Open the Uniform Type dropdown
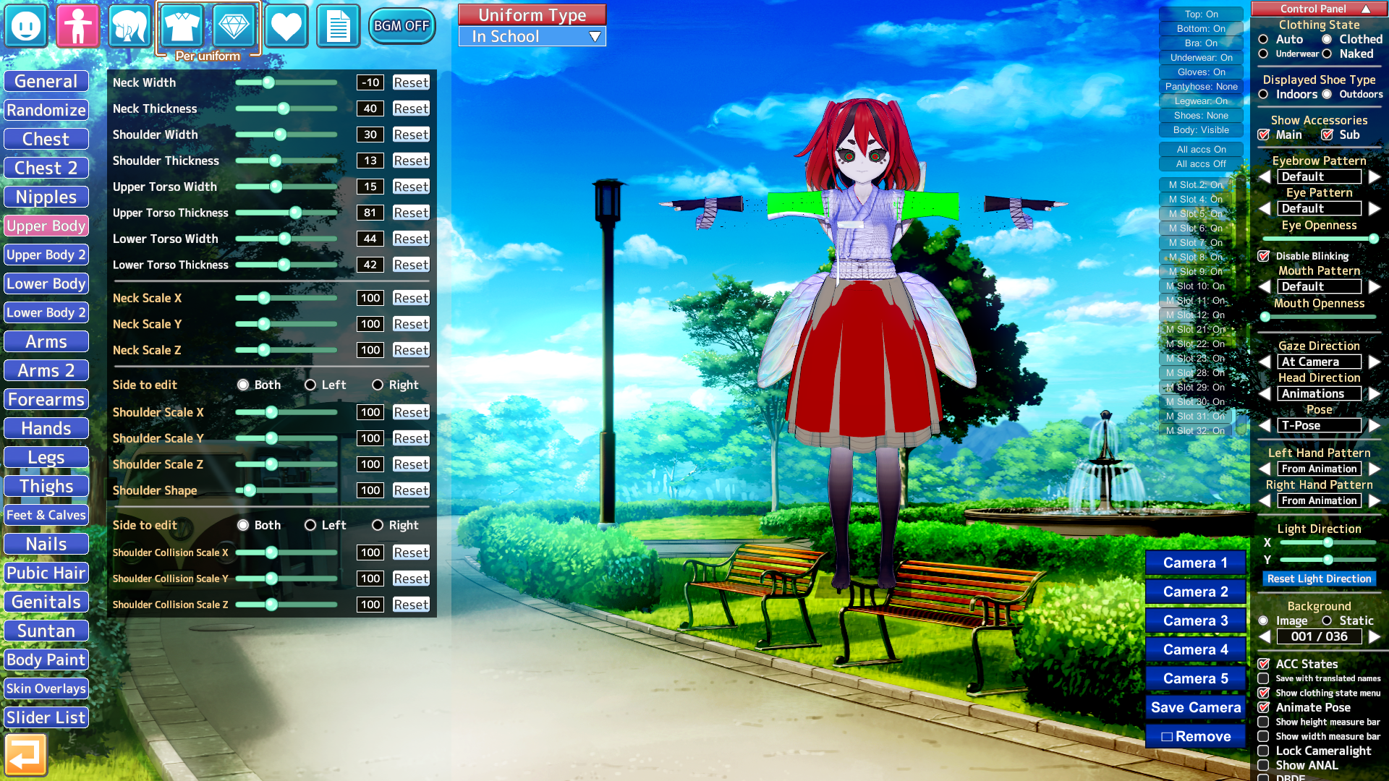The image size is (1389, 781). [x=532, y=36]
